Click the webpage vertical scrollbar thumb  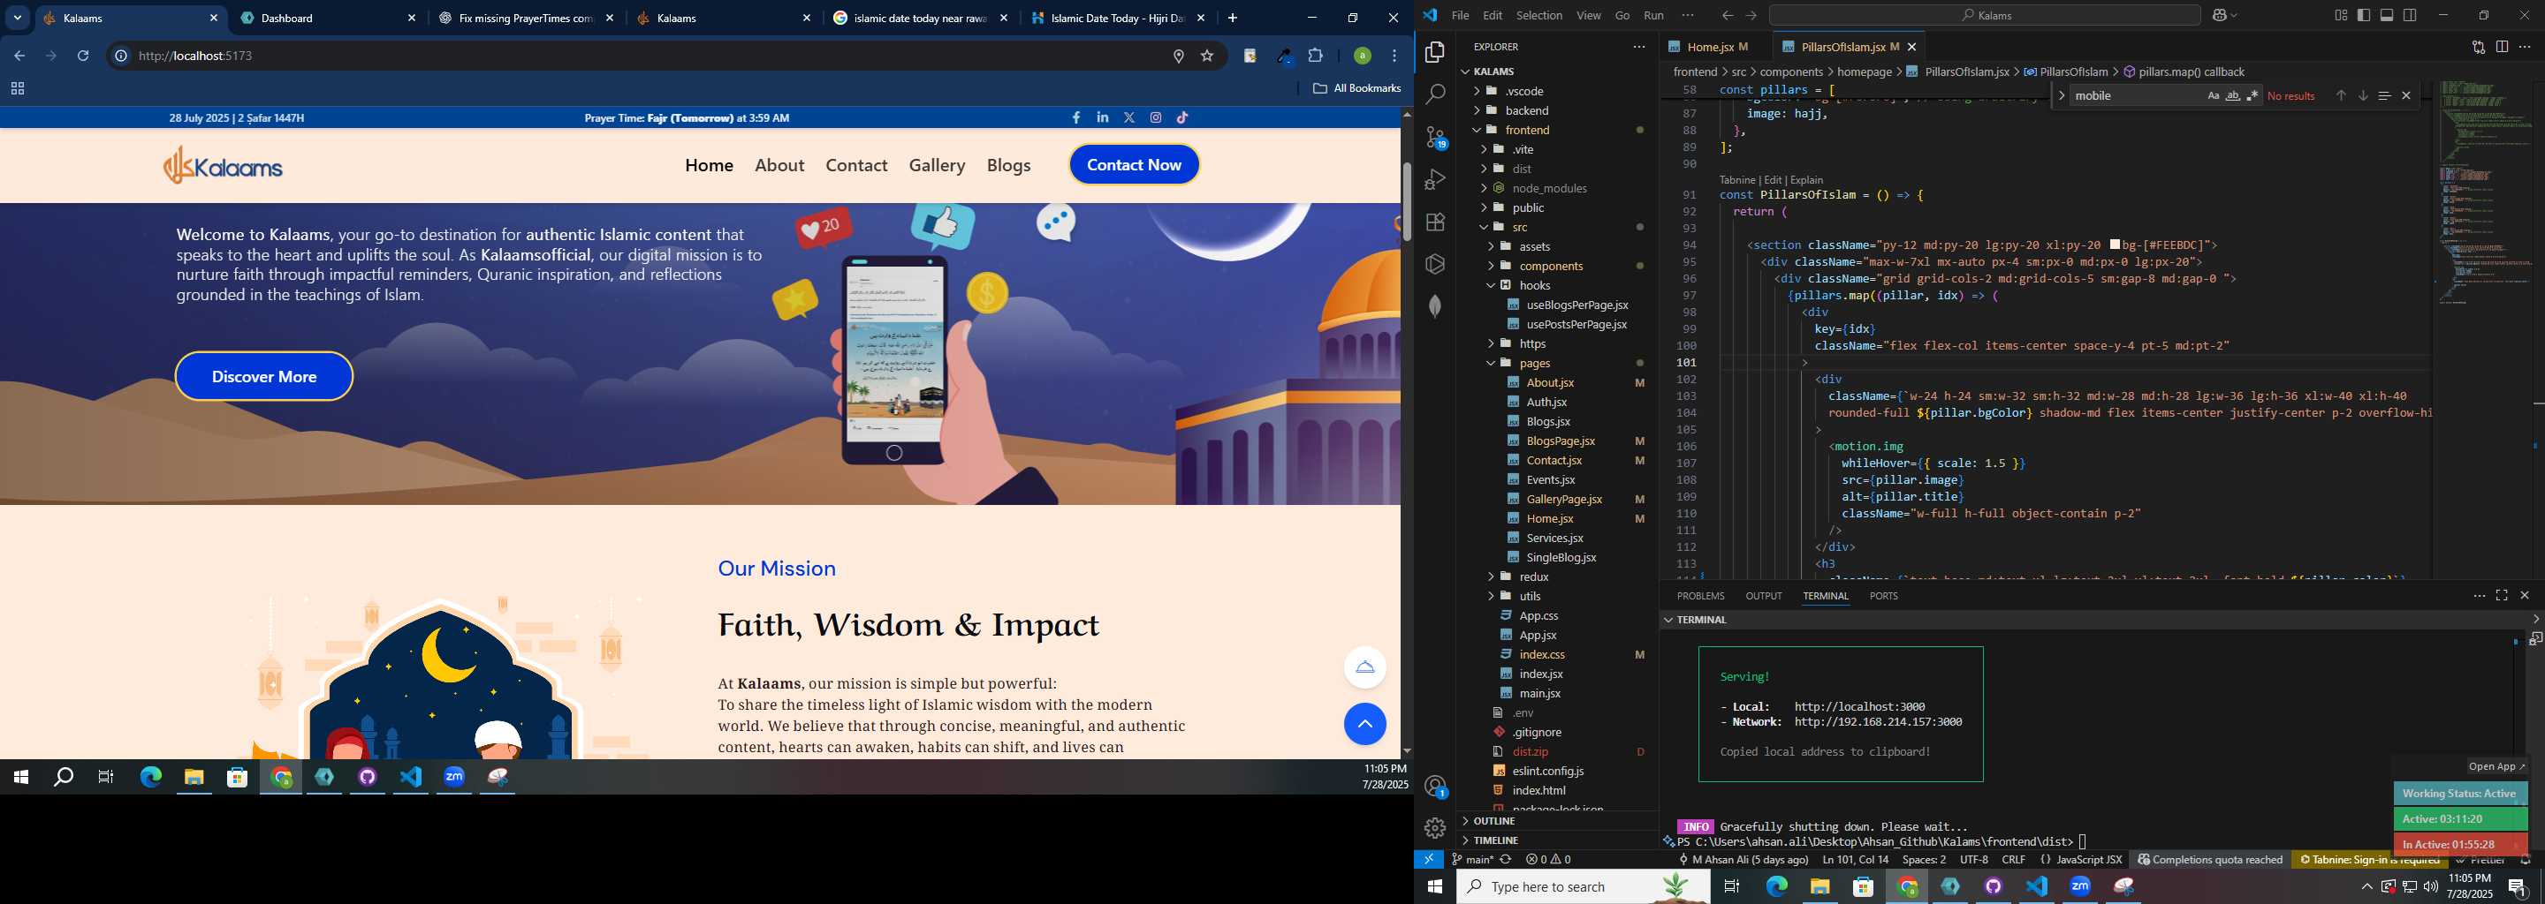click(1407, 201)
